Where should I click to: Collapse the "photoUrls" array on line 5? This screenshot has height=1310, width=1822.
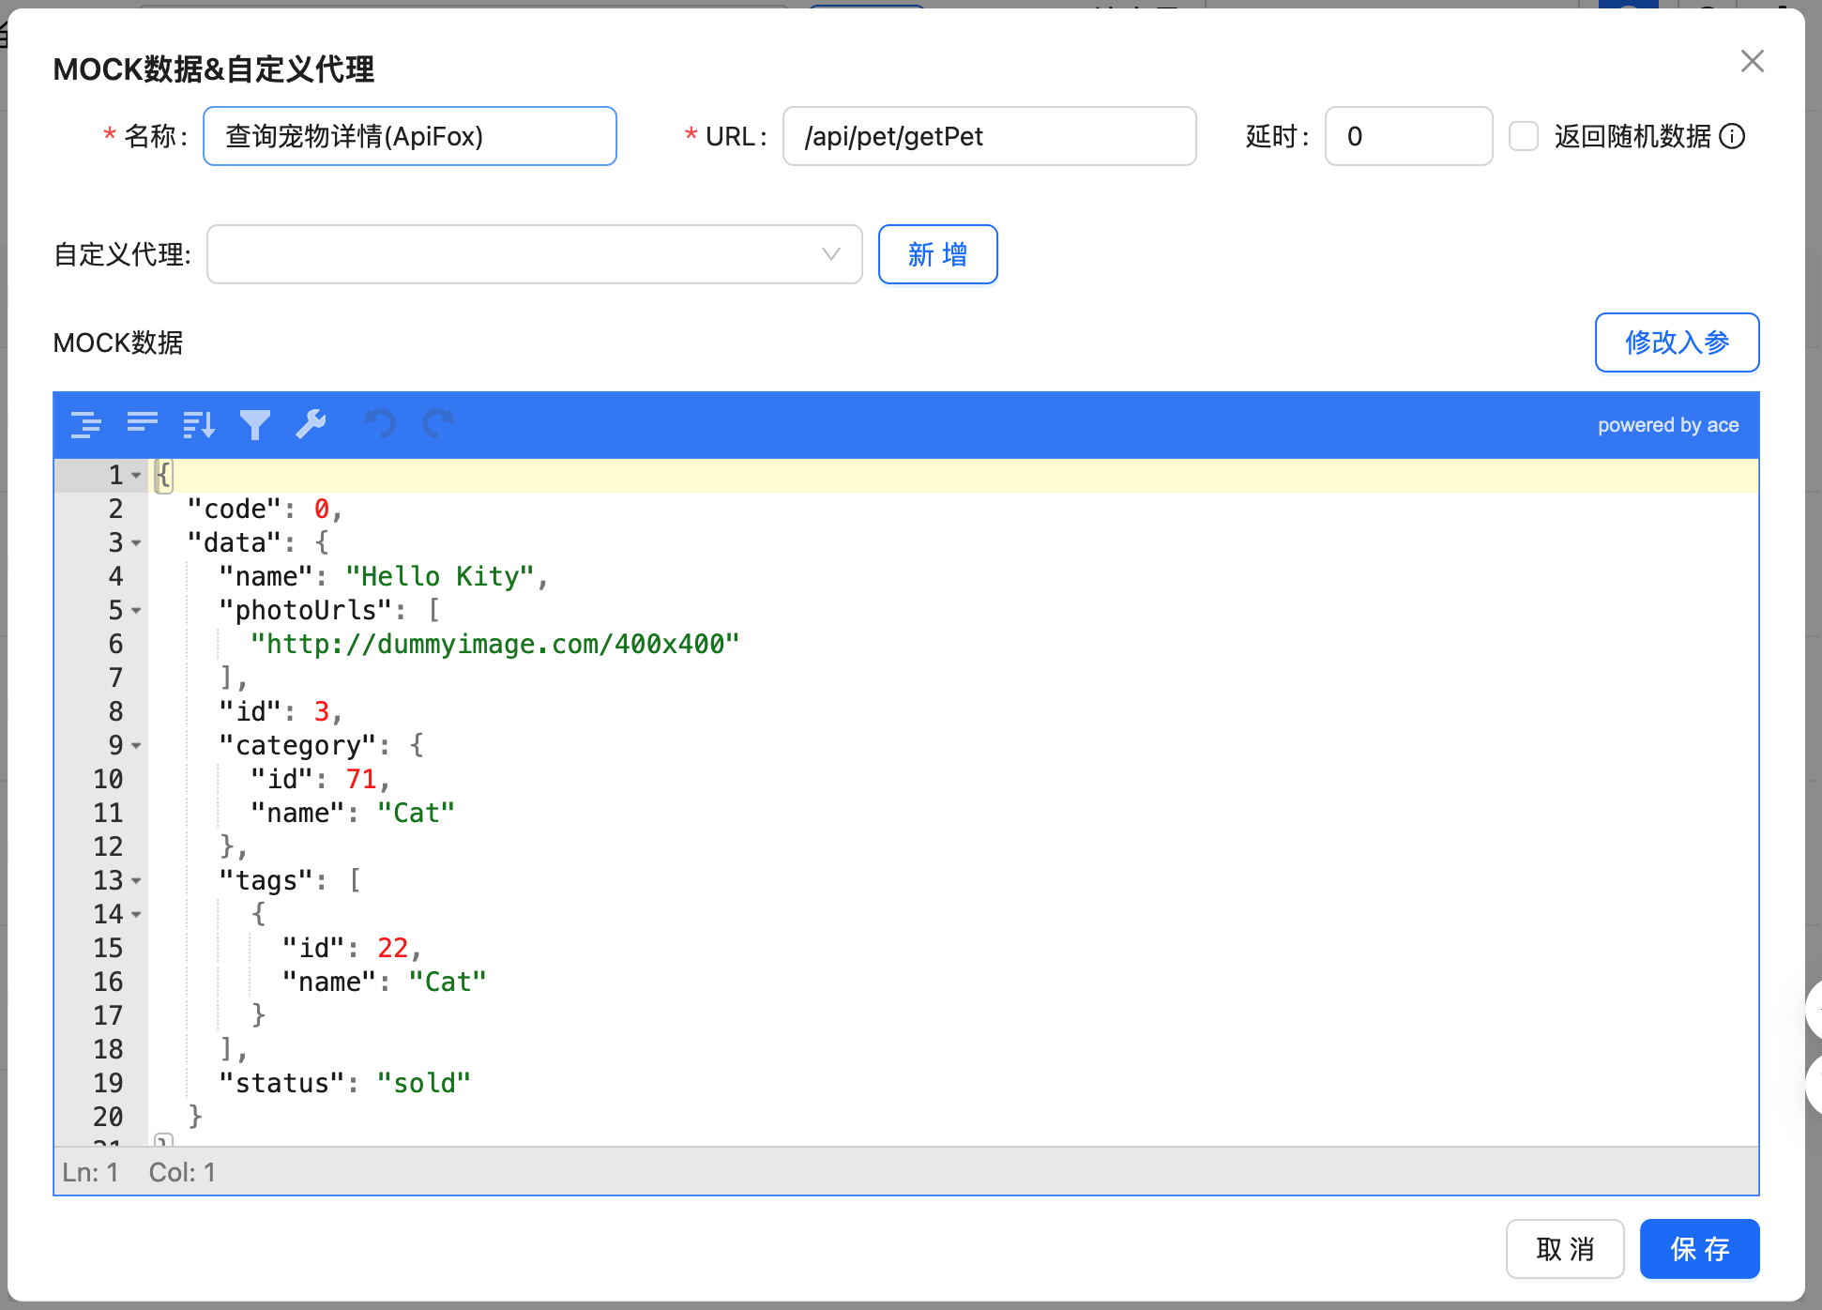tap(137, 611)
